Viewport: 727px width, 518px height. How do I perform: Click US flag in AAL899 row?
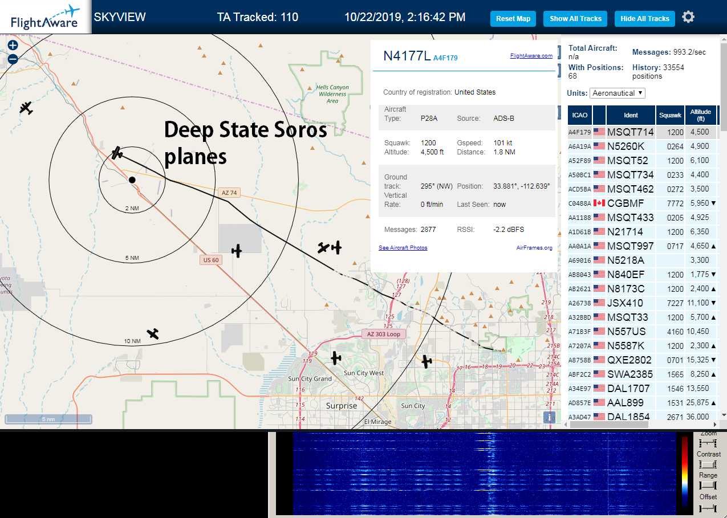pyautogui.click(x=599, y=403)
